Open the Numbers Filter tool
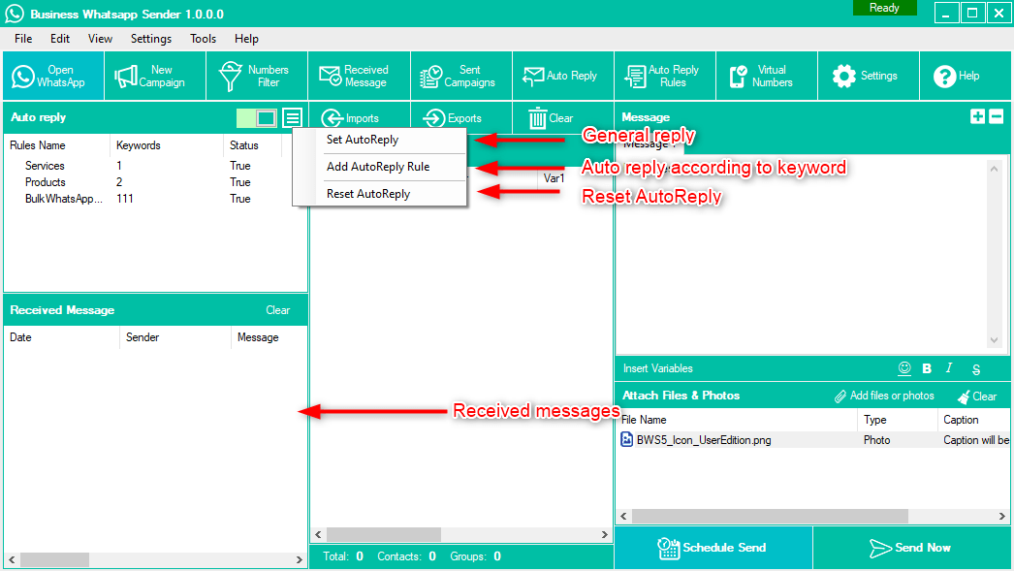Screen dimensions: 1014x571 tap(256, 76)
